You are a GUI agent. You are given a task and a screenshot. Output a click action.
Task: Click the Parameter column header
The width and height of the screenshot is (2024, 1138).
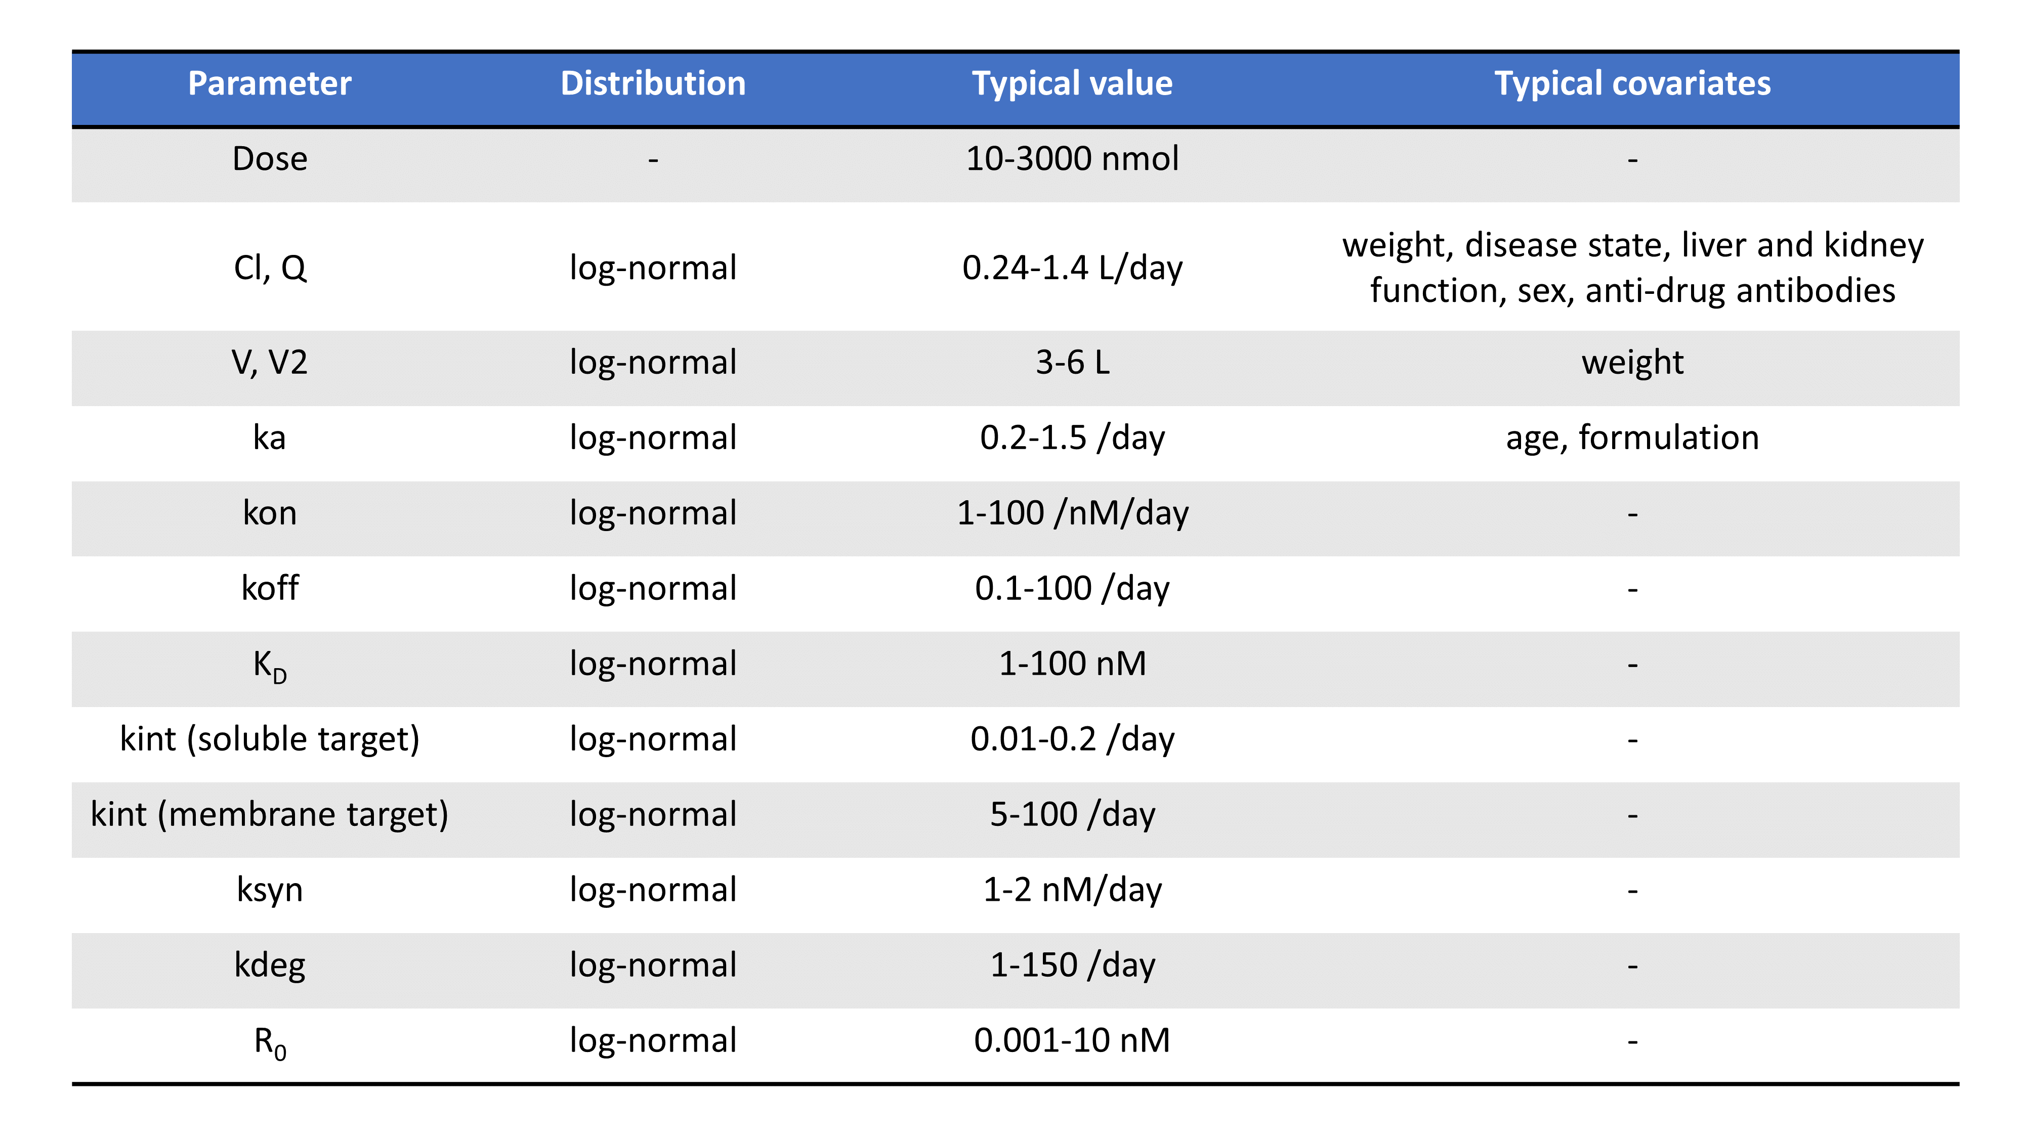tap(270, 83)
